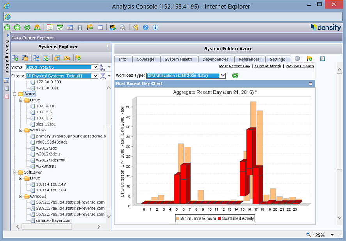
Task: Click the Most Recent Day link
Action: click(x=234, y=66)
